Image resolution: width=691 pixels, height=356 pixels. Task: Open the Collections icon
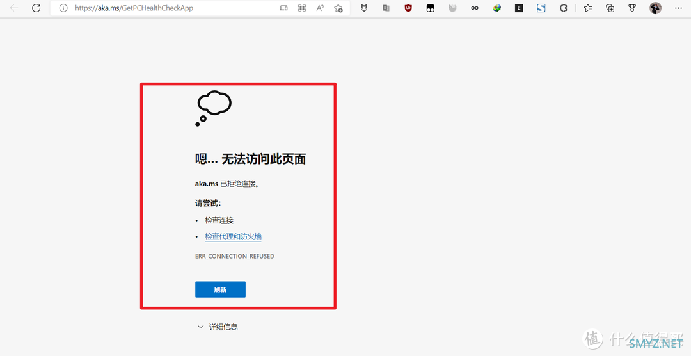pos(610,8)
